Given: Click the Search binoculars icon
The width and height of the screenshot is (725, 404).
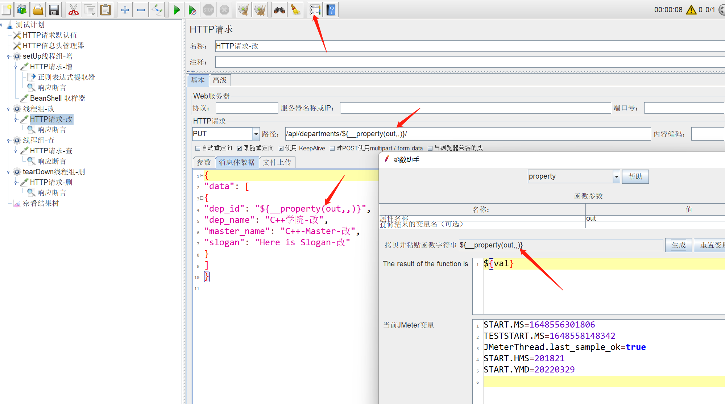Looking at the screenshot, I should pyautogui.click(x=279, y=10).
